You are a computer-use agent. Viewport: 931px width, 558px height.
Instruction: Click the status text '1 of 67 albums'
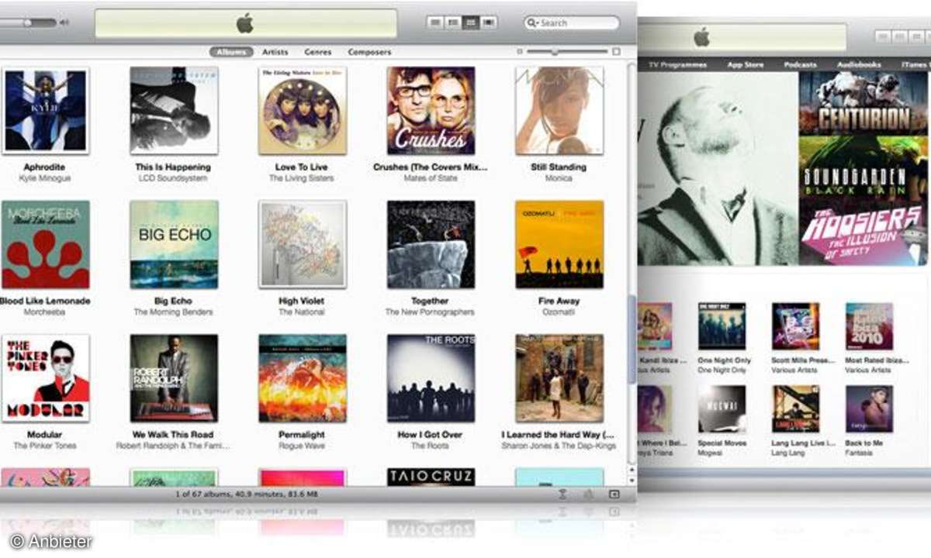[x=206, y=494]
